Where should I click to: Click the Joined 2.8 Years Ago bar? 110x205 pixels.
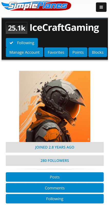coord(55,147)
